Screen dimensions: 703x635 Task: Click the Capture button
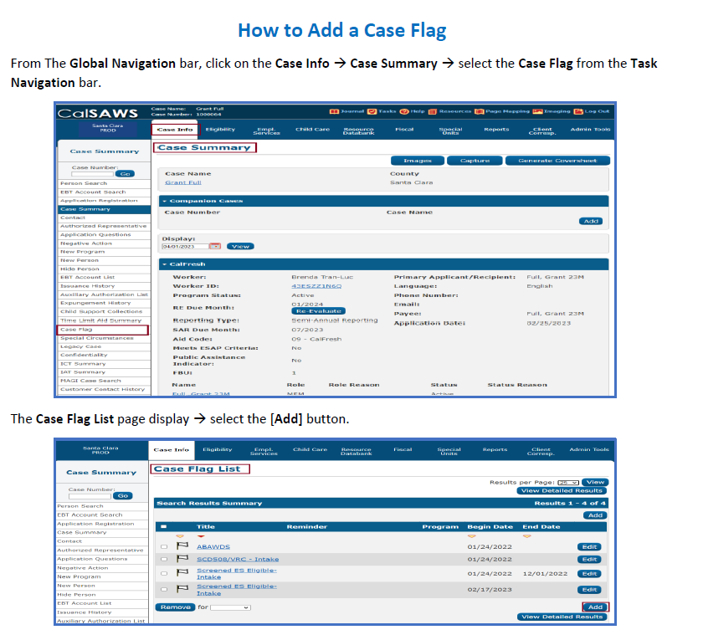click(475, 161)
